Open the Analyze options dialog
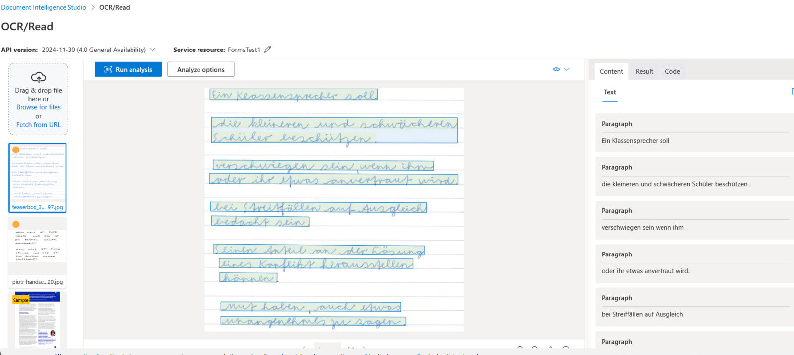The width and height of the screenshot is (794, 355). (x=201, y=69)
